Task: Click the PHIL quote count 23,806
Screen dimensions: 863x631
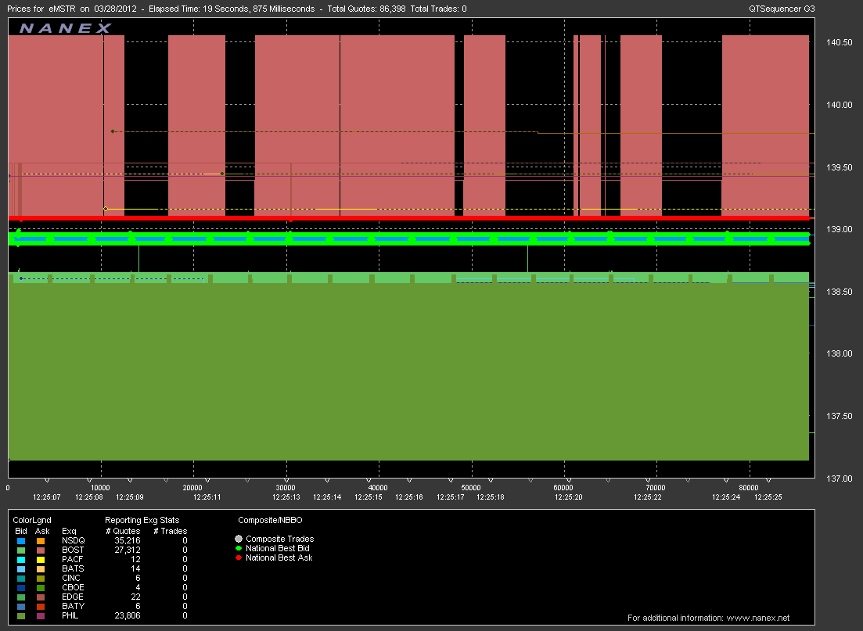Action: click(127, 615)
